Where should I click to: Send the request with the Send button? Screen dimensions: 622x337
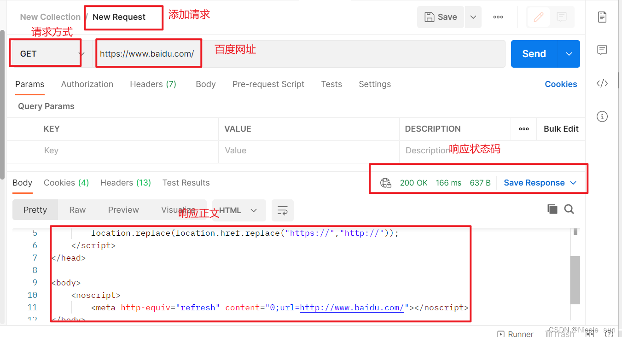[x=534, y=54]
